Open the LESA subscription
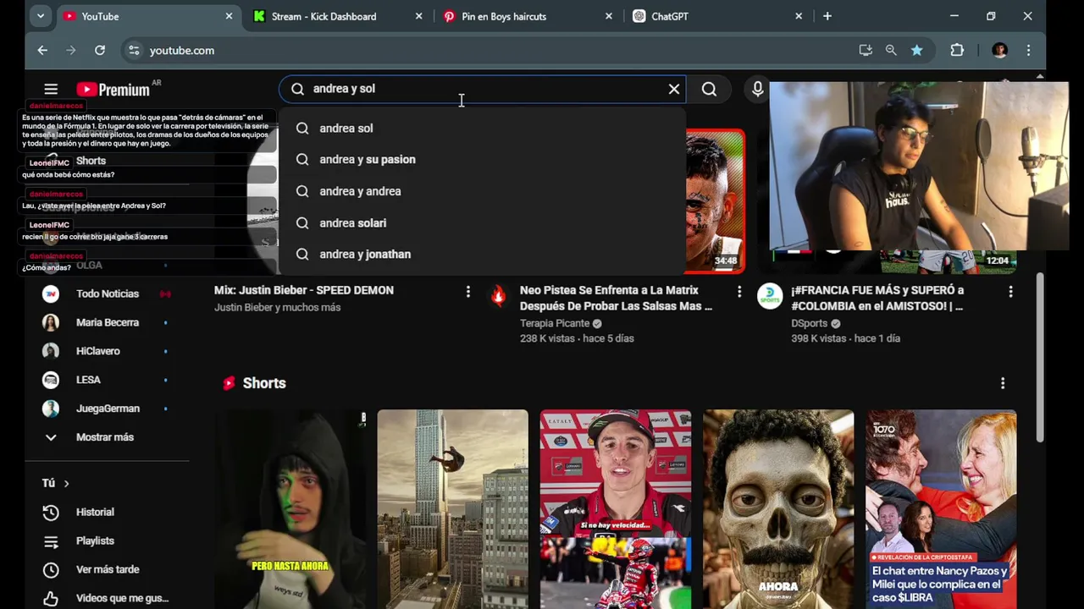The image size is (1084, 609). point(106,380)
